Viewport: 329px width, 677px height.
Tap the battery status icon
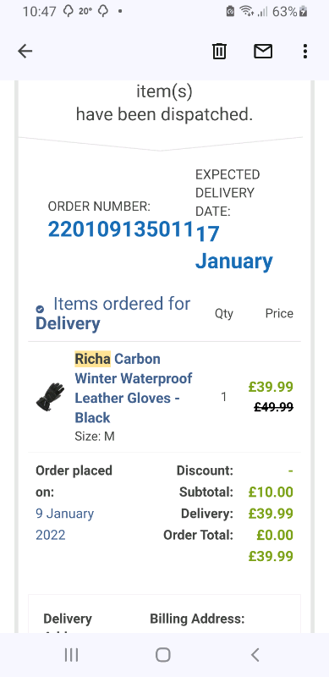[304, 12]
